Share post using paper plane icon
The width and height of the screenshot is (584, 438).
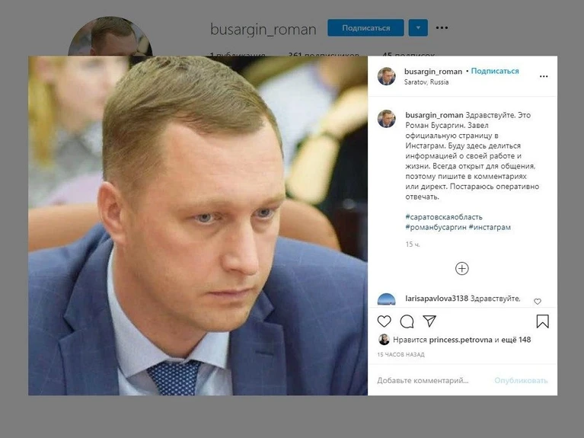coord(429,321)
